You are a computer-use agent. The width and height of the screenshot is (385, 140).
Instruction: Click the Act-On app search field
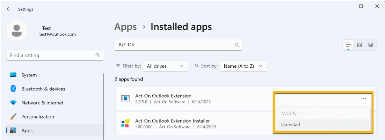coord(178,45)
